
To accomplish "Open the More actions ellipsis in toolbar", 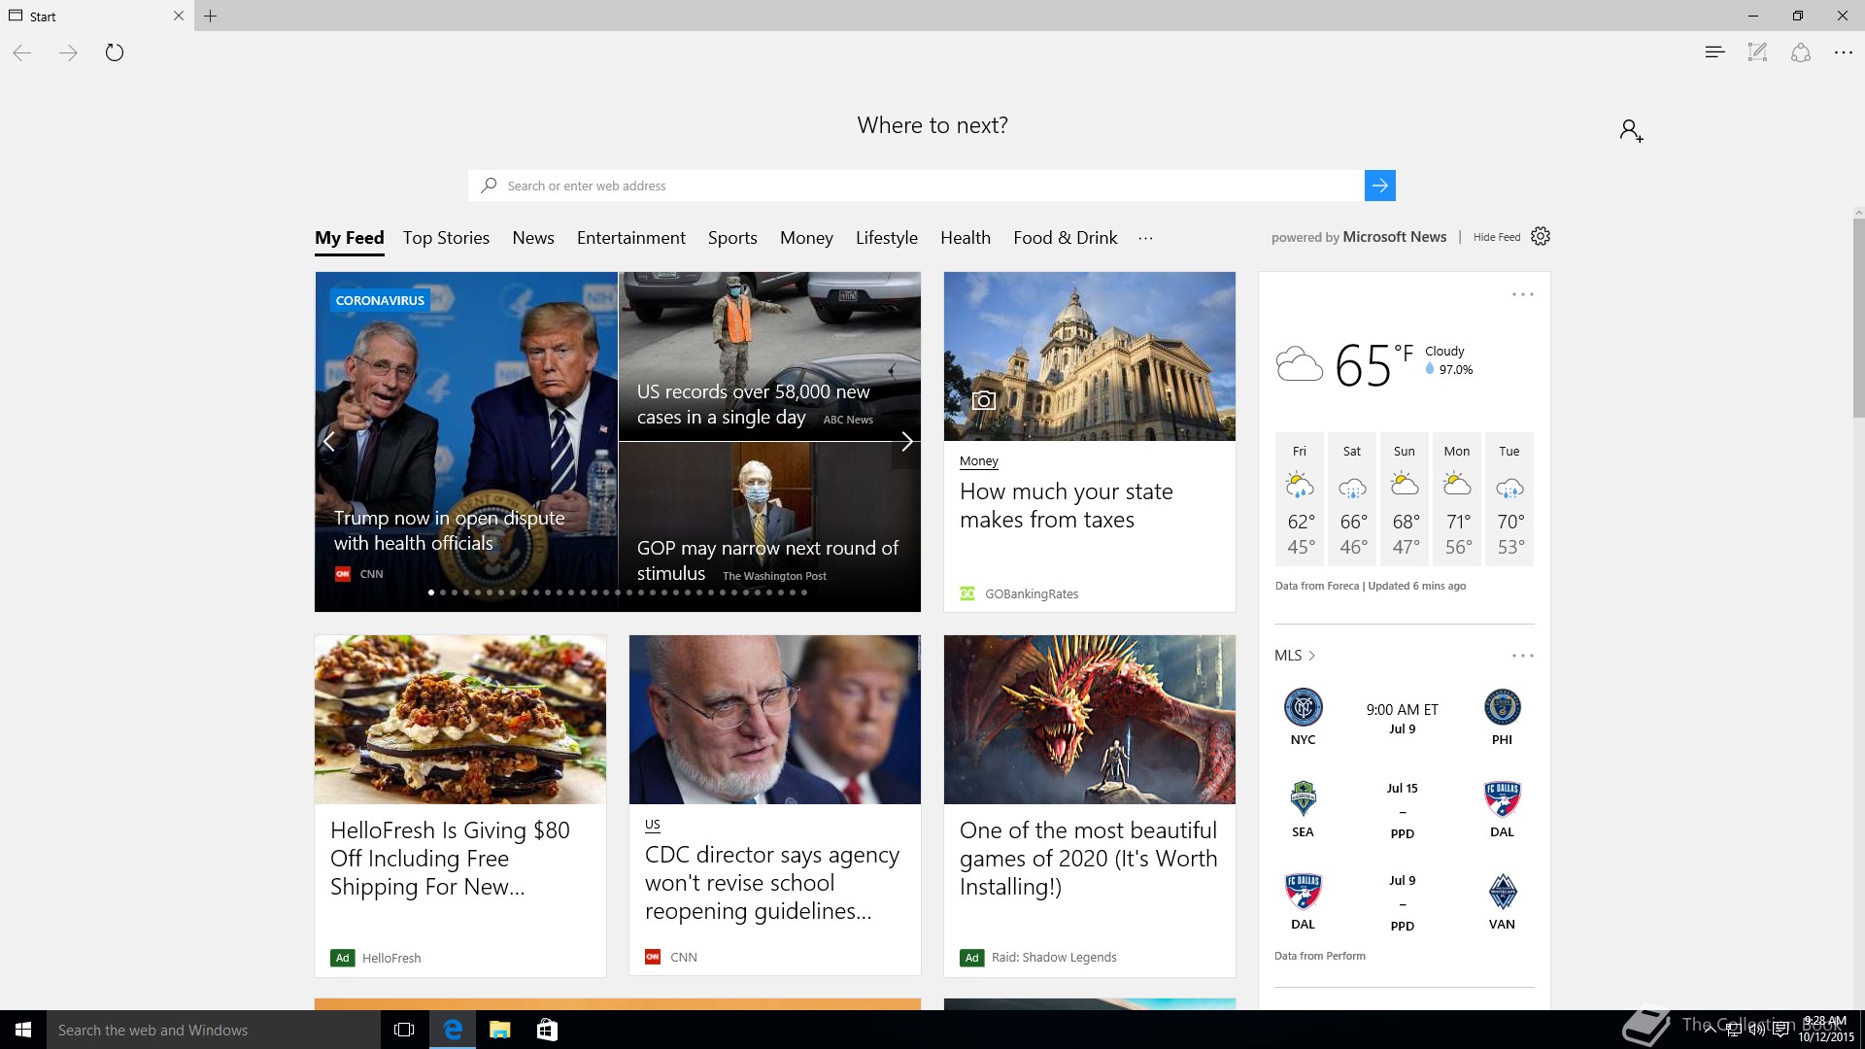I will [x=1843, y=52].
